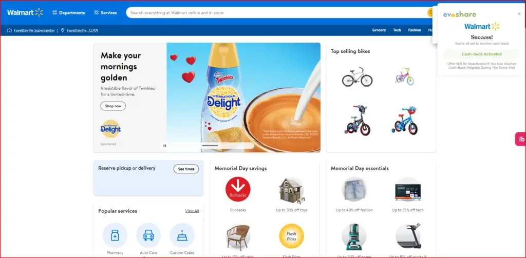
Task: Open the TV tech deal image
Action: (x=408, y=190)
